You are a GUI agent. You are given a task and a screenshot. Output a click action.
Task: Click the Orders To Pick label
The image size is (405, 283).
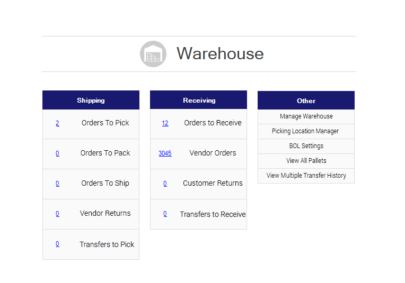pyautogui.click(x=105, y=123)
